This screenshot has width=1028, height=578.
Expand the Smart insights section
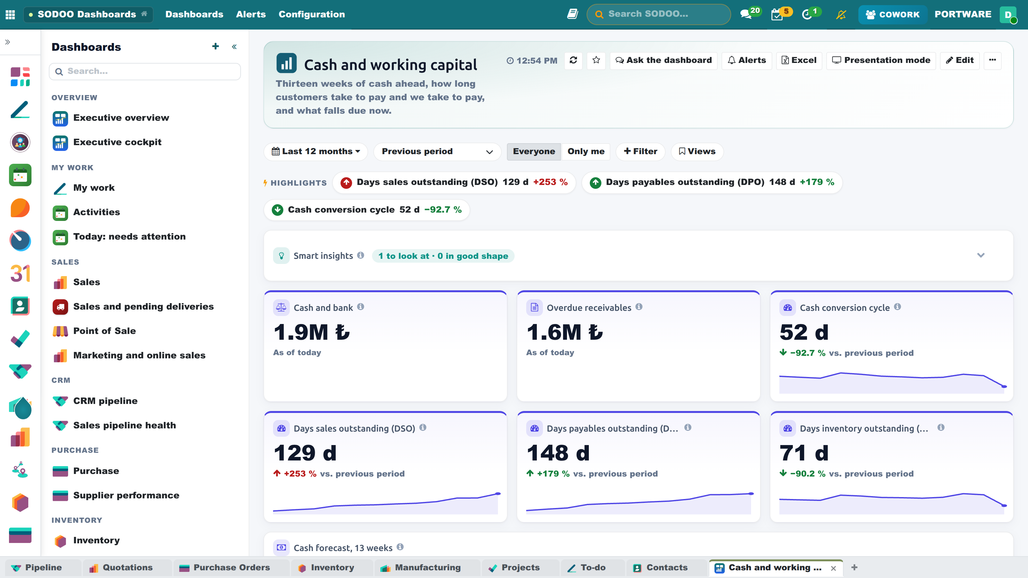click(980, 255)
